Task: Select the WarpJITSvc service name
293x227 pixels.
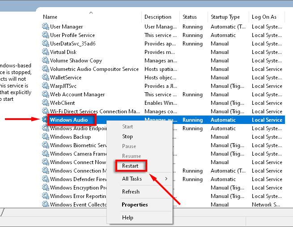Action: (64, 86)
